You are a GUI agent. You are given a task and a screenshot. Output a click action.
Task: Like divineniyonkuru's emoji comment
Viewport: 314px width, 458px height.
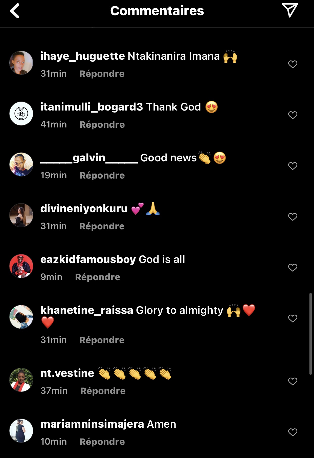[293, 217]
